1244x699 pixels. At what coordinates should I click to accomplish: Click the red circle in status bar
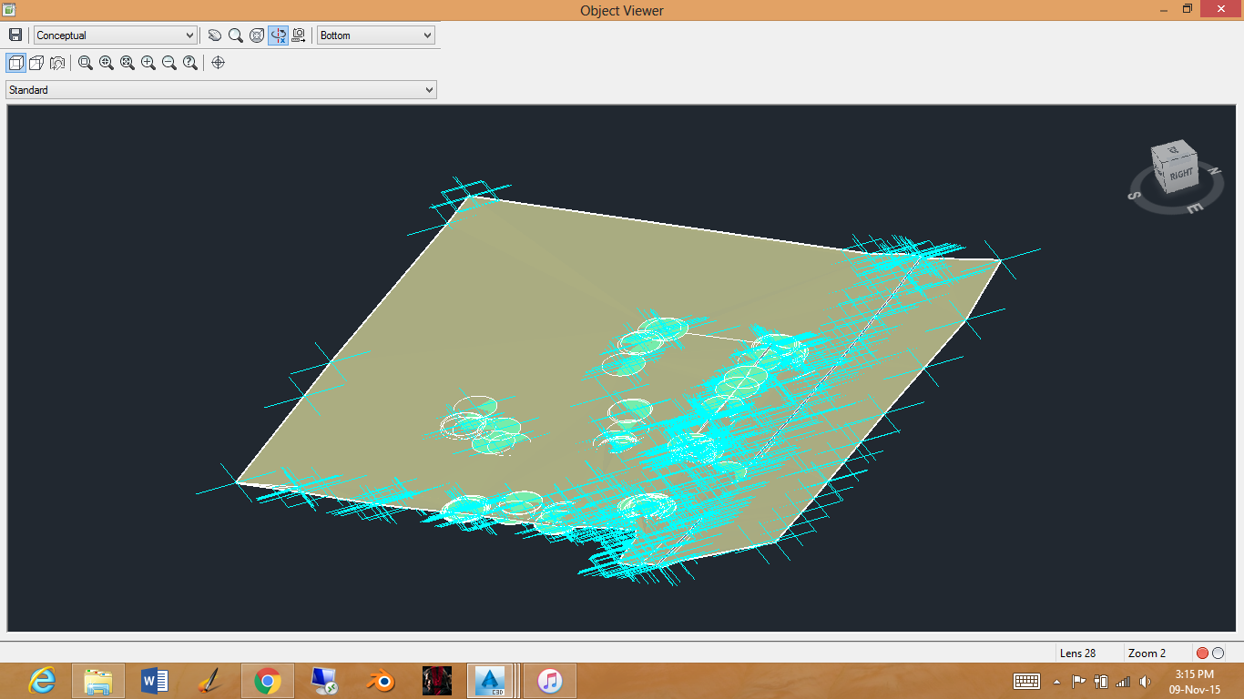[x=1202, y=653]
